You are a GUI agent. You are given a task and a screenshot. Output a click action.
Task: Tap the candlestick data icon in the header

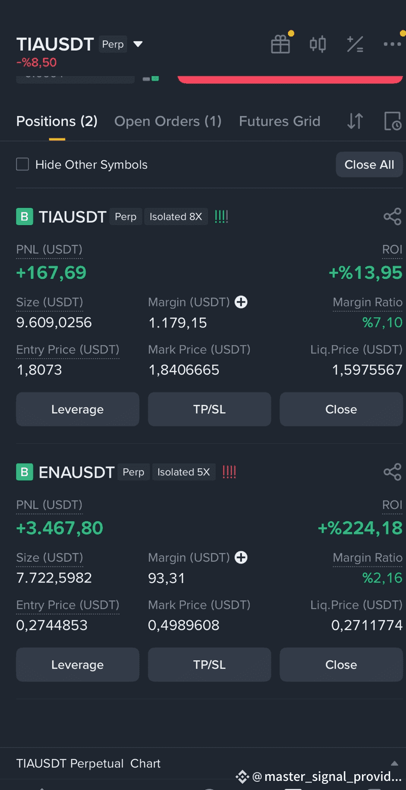[317, 44]
